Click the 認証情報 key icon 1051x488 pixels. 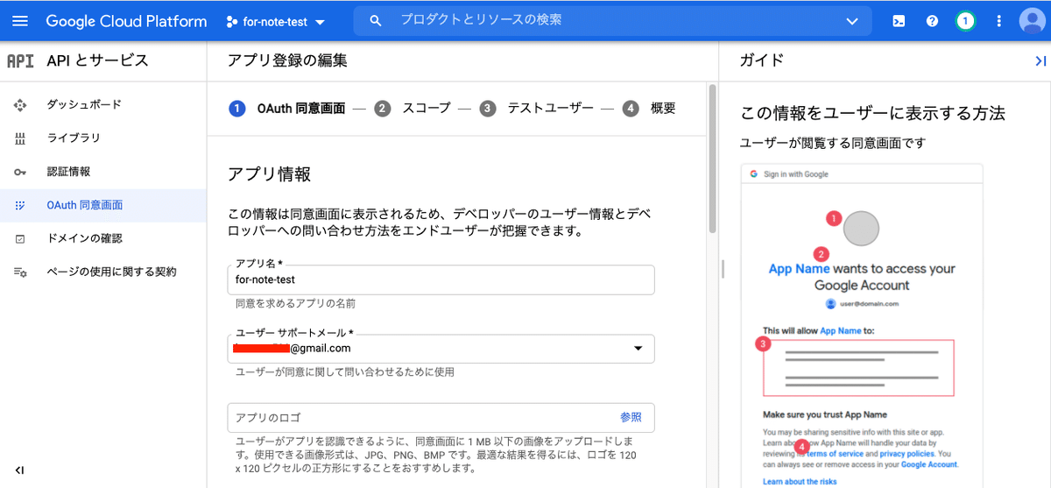pyautogui.click(x=20, y=172)
